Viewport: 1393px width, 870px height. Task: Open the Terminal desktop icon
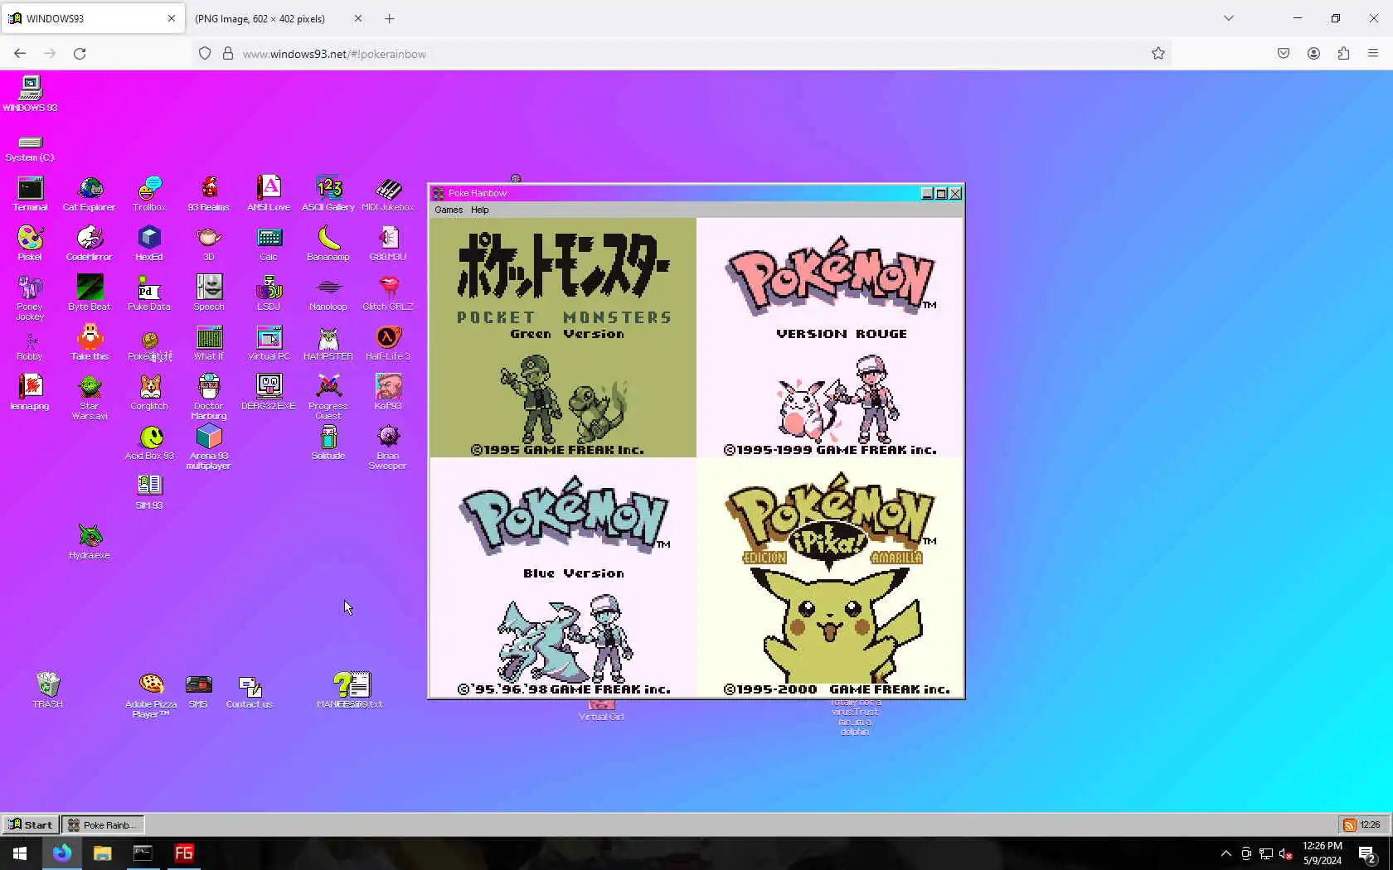pos(30,195)
